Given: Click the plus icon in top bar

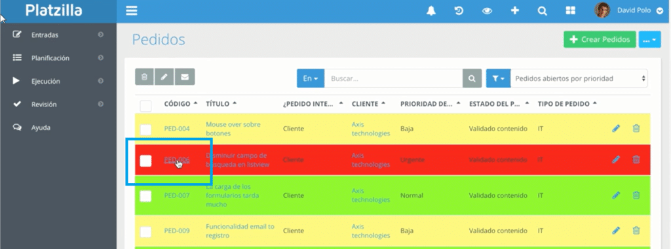Looking at the screenshot, I should 515,11.
